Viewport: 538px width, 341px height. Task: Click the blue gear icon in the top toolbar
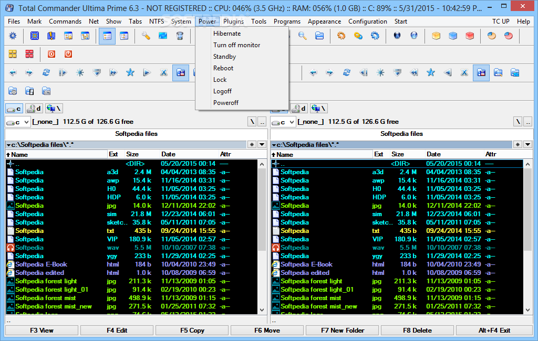(13, 36)
